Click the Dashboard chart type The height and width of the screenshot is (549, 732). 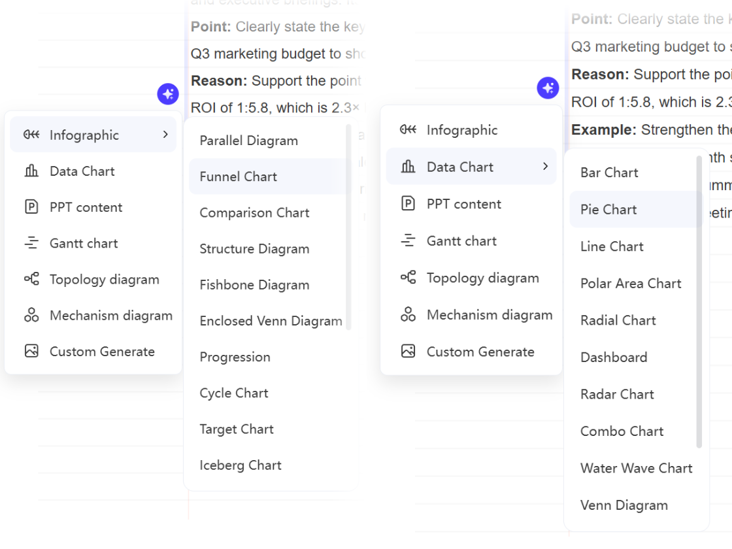click(x=614, y=357)
